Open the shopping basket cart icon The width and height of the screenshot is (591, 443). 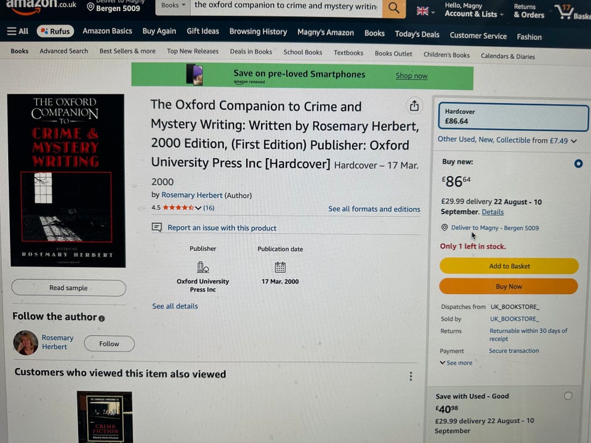[x=565, y=11]
